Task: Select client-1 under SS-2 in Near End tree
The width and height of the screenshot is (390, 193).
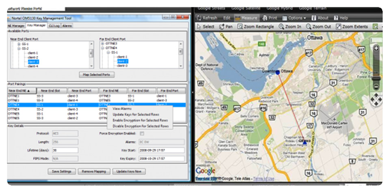Action: (x=33, y=53)
